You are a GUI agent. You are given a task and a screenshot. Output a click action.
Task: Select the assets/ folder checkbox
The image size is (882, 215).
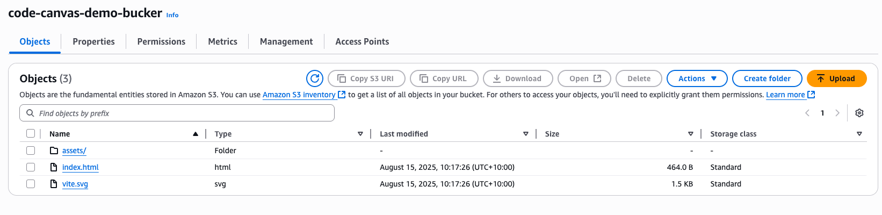pos(31,150)
